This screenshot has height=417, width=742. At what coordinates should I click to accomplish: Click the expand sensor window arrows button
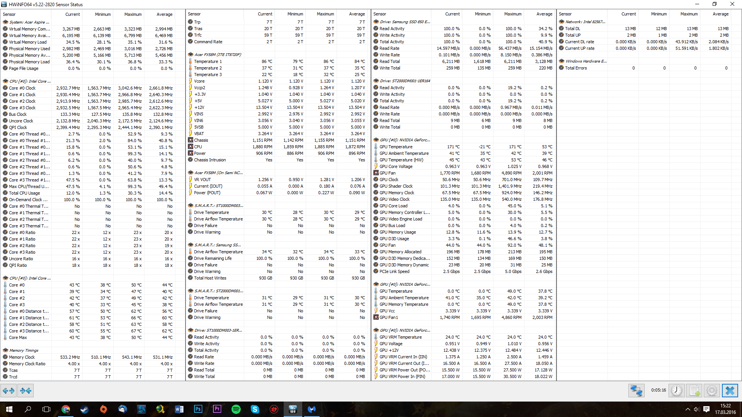[9, 391]
